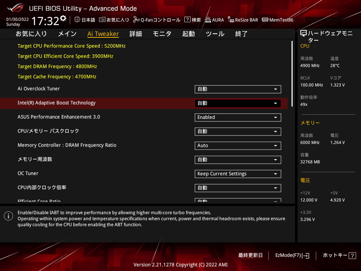Click the ASUS Performance Enhancement 3.0 label

(59, 117)
